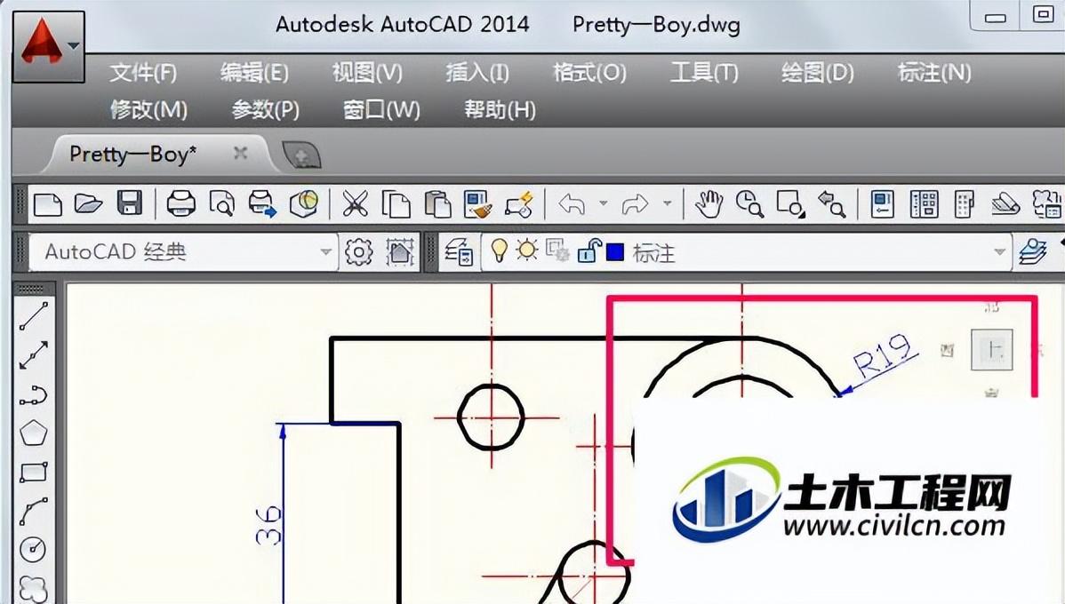Screen dimensions: 1065x604
Task: Activate the Polyline tool
Action: (x=34, y=394)
